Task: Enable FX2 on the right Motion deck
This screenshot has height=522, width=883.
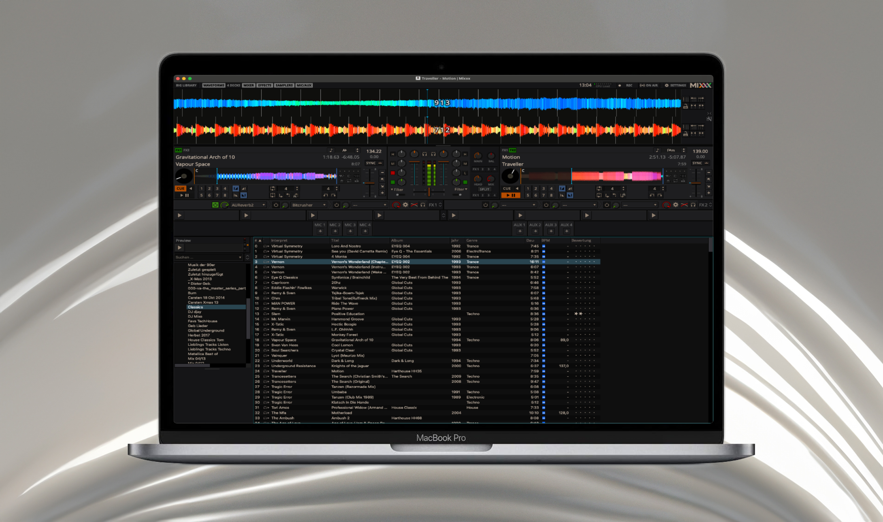Action: point(512,150)
